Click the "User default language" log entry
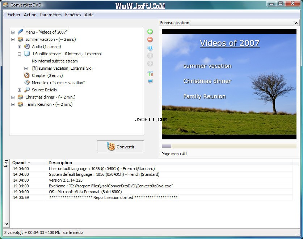The image size is (303, 239). (x=102, y=169)
